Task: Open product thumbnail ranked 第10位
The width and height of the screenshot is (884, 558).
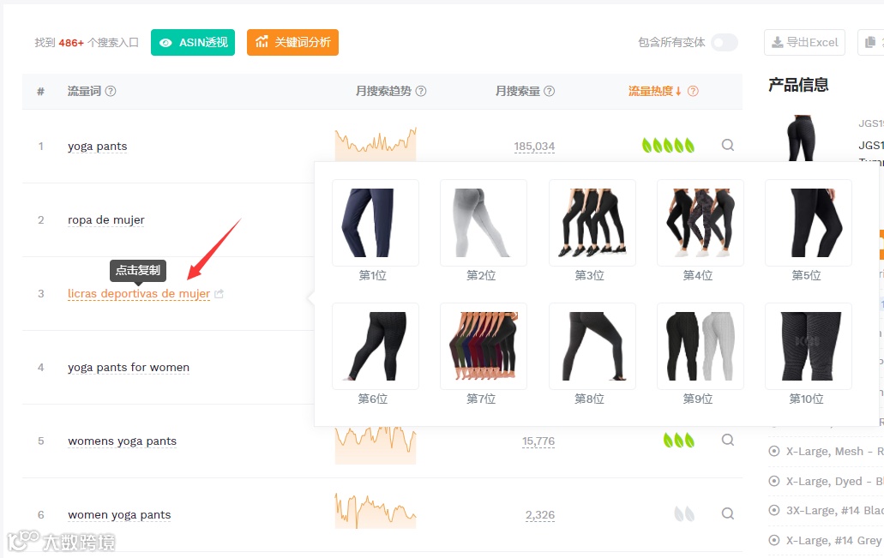Action: click(x=809, y=346)
